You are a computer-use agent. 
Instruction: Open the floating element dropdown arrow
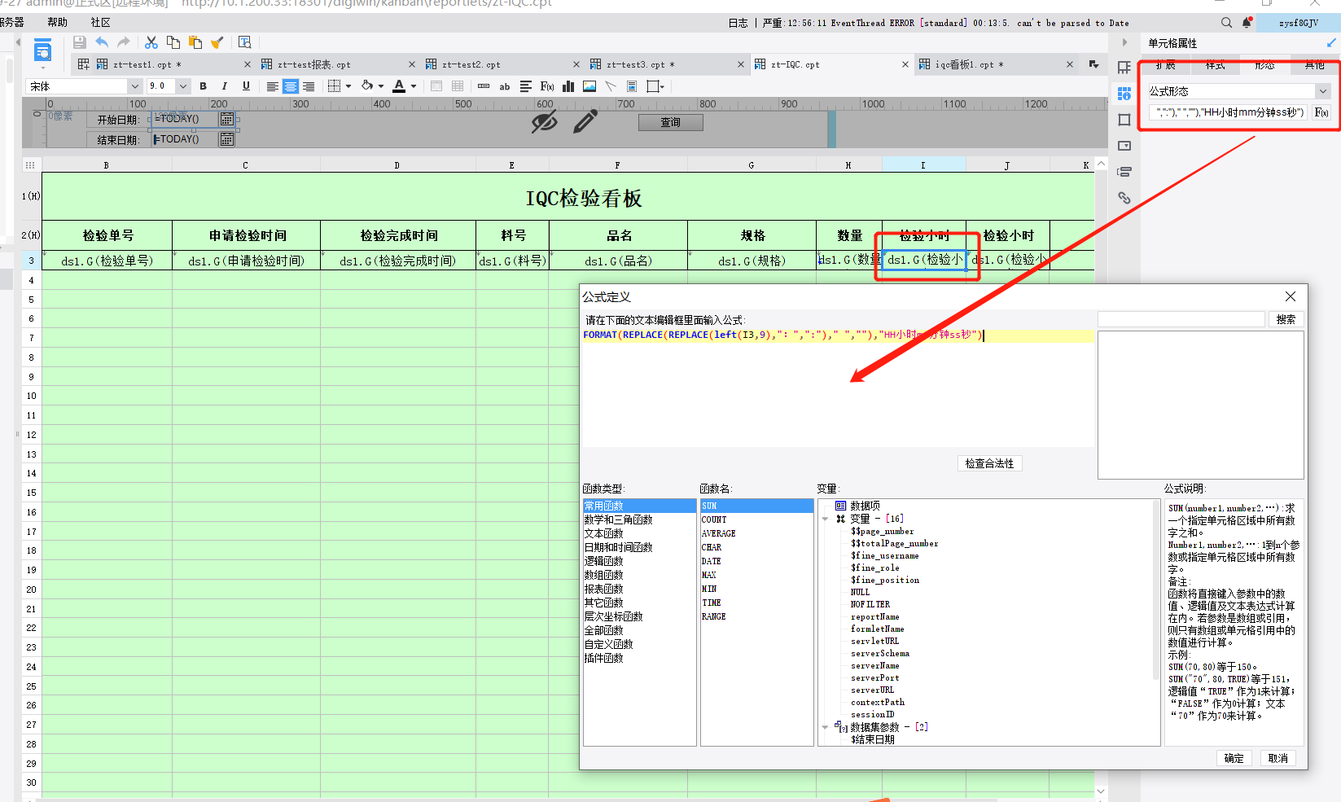[x=663, y=86]
